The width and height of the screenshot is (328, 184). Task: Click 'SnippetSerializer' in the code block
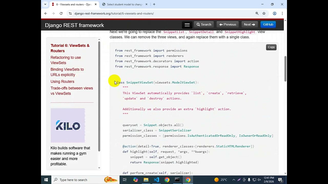[x=175, y=130]
